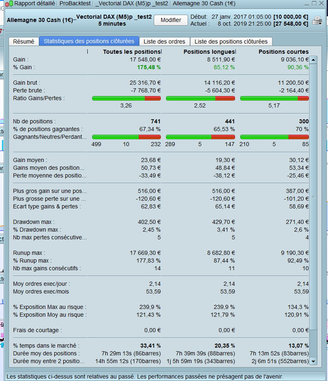Click the current capital [27 548,00 €]
The image size is (328, 381).
[x=291, y=24]
